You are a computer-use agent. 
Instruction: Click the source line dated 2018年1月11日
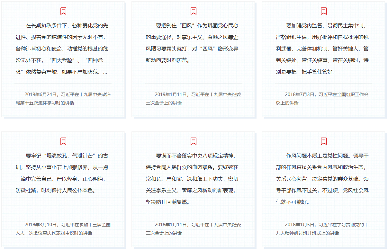coord(193,229)
